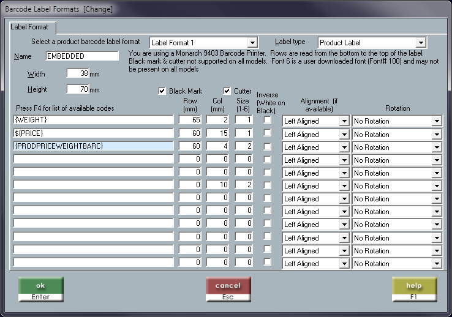Toggle the Cutter checkbox
The height and width of the screenshot is (317, 452).
(227, 91)
